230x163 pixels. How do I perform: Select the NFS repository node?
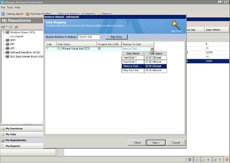coord(13,48)
